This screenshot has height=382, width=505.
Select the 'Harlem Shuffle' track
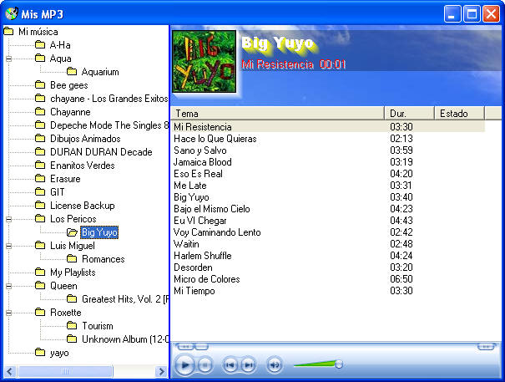(203, 256)
